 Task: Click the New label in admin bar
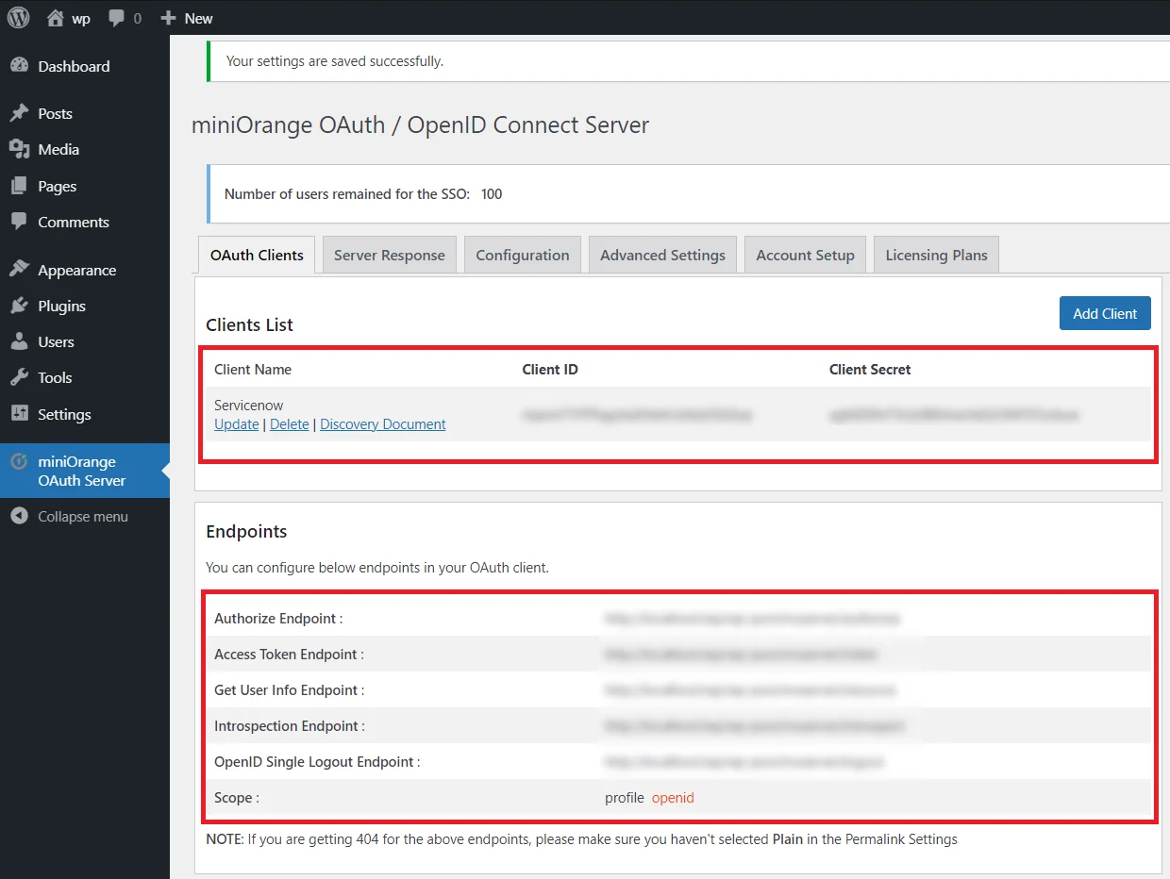click(x=199, y=18)
